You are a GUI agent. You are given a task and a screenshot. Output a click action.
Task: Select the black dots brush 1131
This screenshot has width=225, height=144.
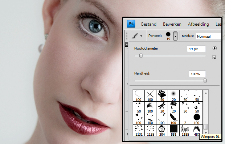coord(139,130)
